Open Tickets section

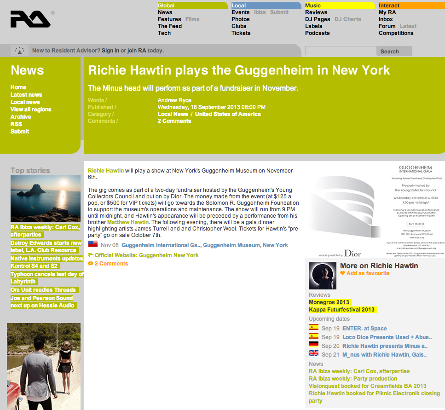point(241,33)
